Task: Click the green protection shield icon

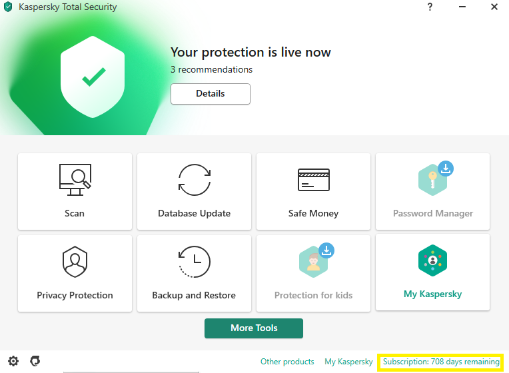Action: pyautogui.click(x=93, y=77)
